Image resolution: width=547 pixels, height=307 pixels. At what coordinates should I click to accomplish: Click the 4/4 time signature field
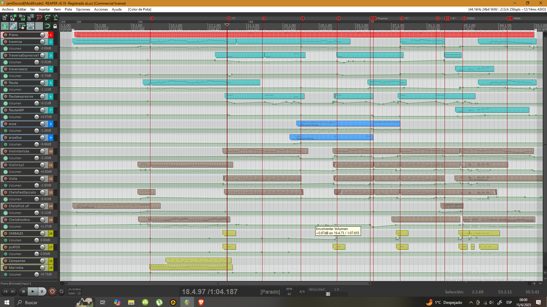tap(302, 292)
